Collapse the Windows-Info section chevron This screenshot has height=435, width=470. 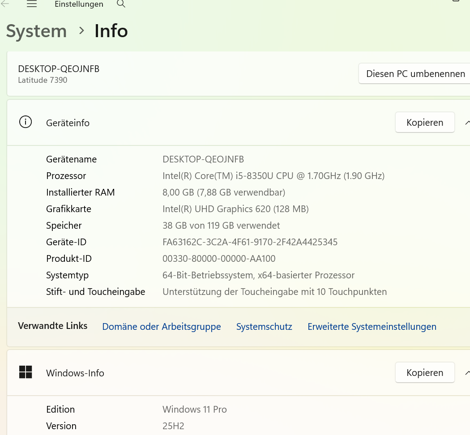(x=467, y=373)
